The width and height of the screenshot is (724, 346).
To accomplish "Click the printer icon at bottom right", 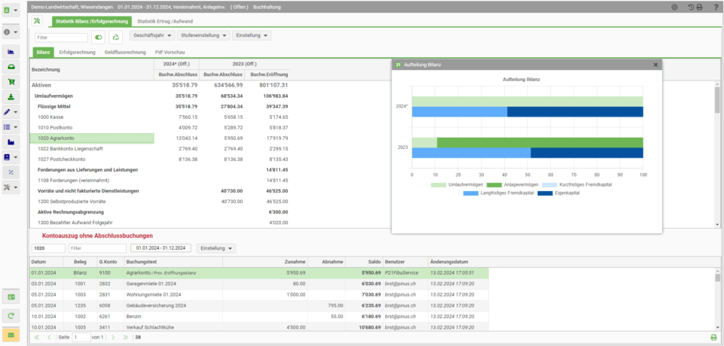I will click(714, 337).
